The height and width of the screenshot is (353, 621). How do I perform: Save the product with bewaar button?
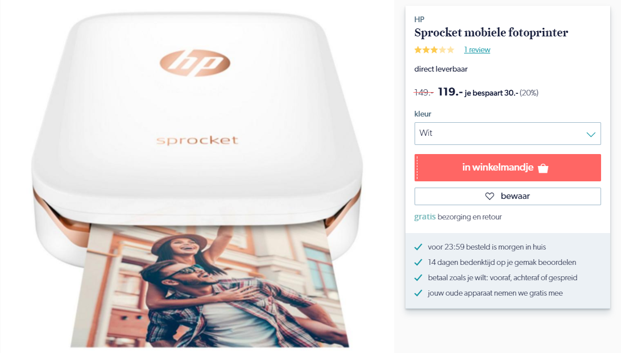(x=508, y=196)
